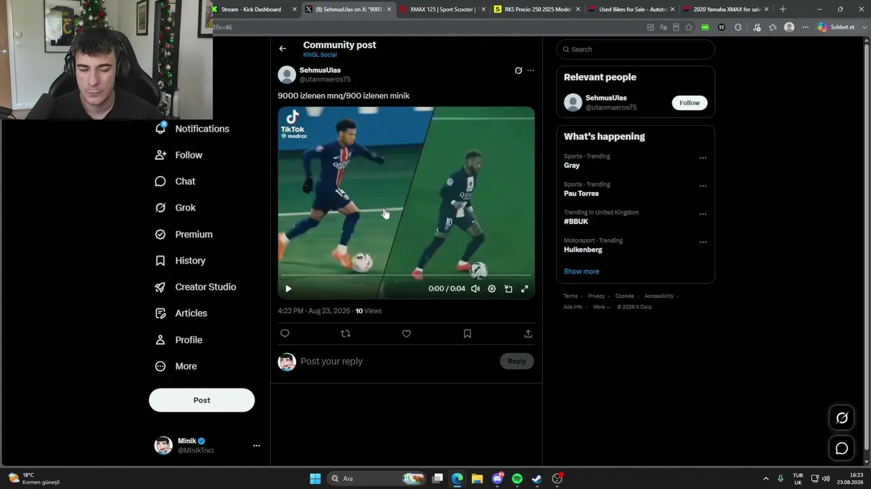This screenshot has height=489, width=871.
Task: Open Grok actions icon on SehmusUlas post
Action: [x=519, y=71]
